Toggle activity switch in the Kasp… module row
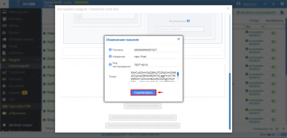Image resolution: width=287 pixels, height=138 pixels. click(x=274, y=92)
